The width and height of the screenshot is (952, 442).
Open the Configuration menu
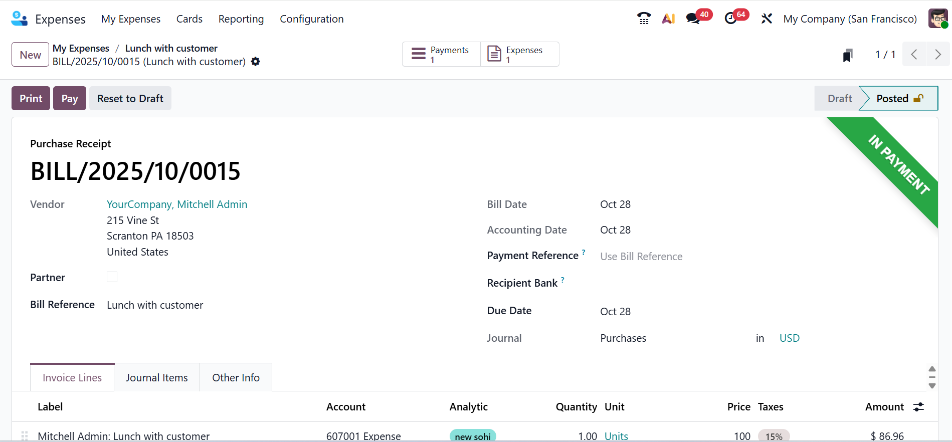(x=311, y=19)
